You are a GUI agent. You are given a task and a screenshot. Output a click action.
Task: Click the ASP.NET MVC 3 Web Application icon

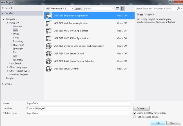pyautogui.click(x=49, y=31)
